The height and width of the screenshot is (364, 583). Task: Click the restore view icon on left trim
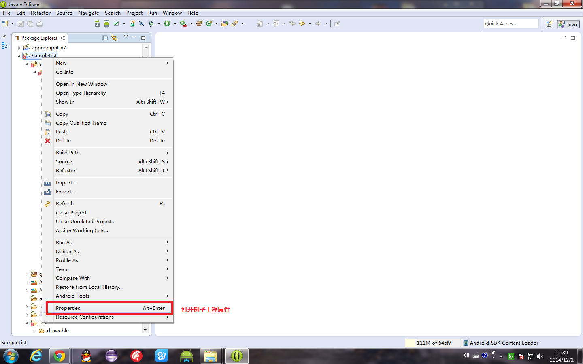point(4,37)
